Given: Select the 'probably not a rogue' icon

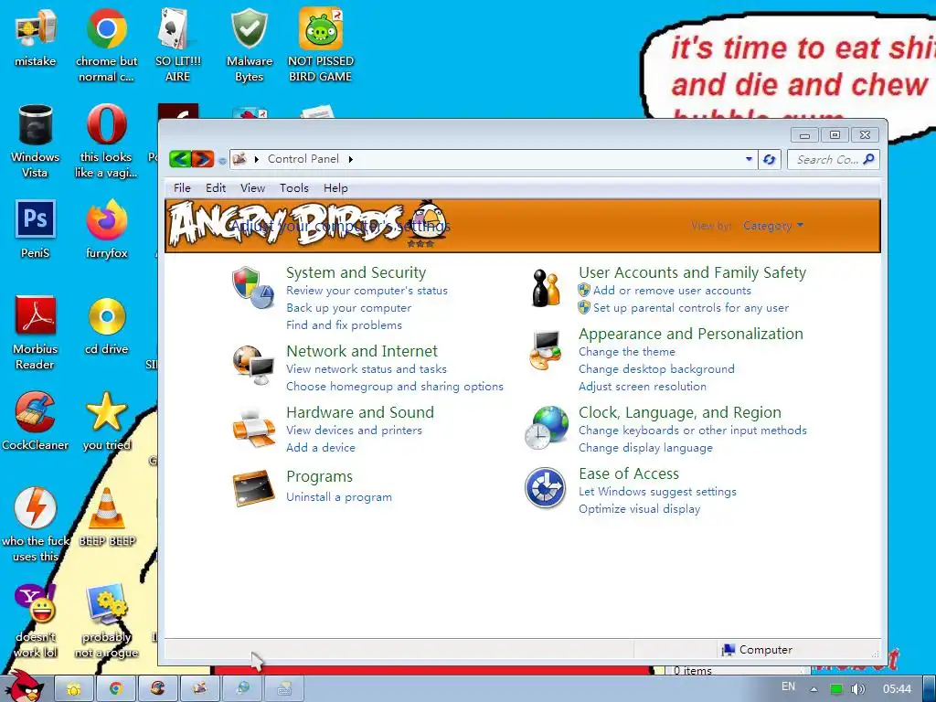Looking at the screenshot, I should tap(106, 603).
